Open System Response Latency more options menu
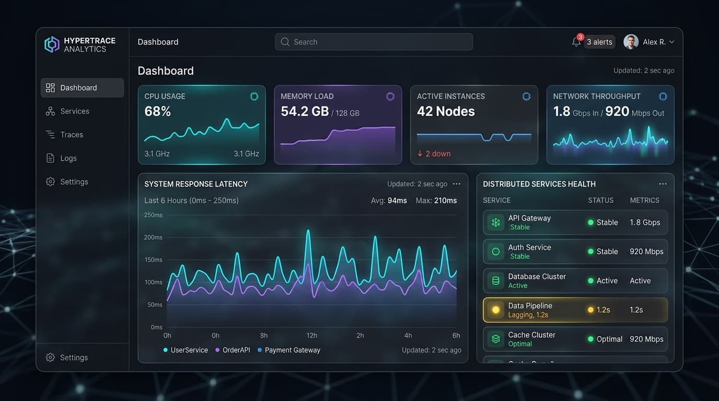The image size is (719, 401). point(457,184)
